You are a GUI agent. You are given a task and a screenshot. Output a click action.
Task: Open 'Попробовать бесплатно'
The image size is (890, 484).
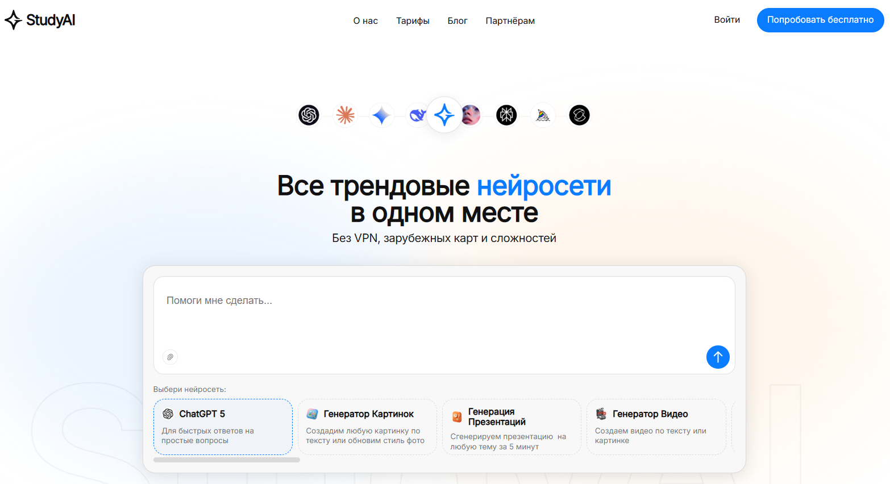click(x=820, y=19)
